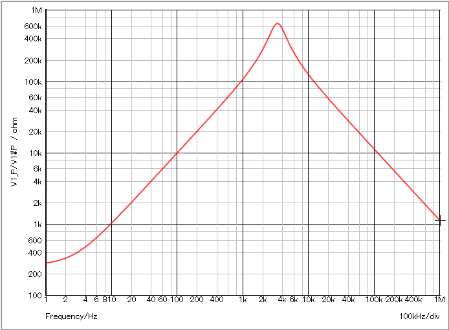Click the "60k" Y-axis tick label
This screenshot has height=330, width=449.
pos(35,98)
